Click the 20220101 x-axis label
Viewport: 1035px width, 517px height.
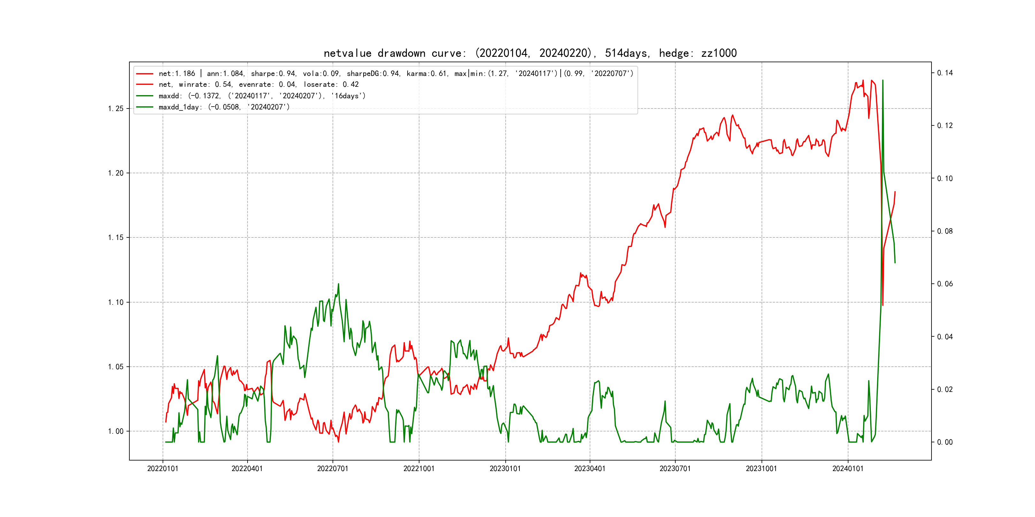click(x=163, y=468)
